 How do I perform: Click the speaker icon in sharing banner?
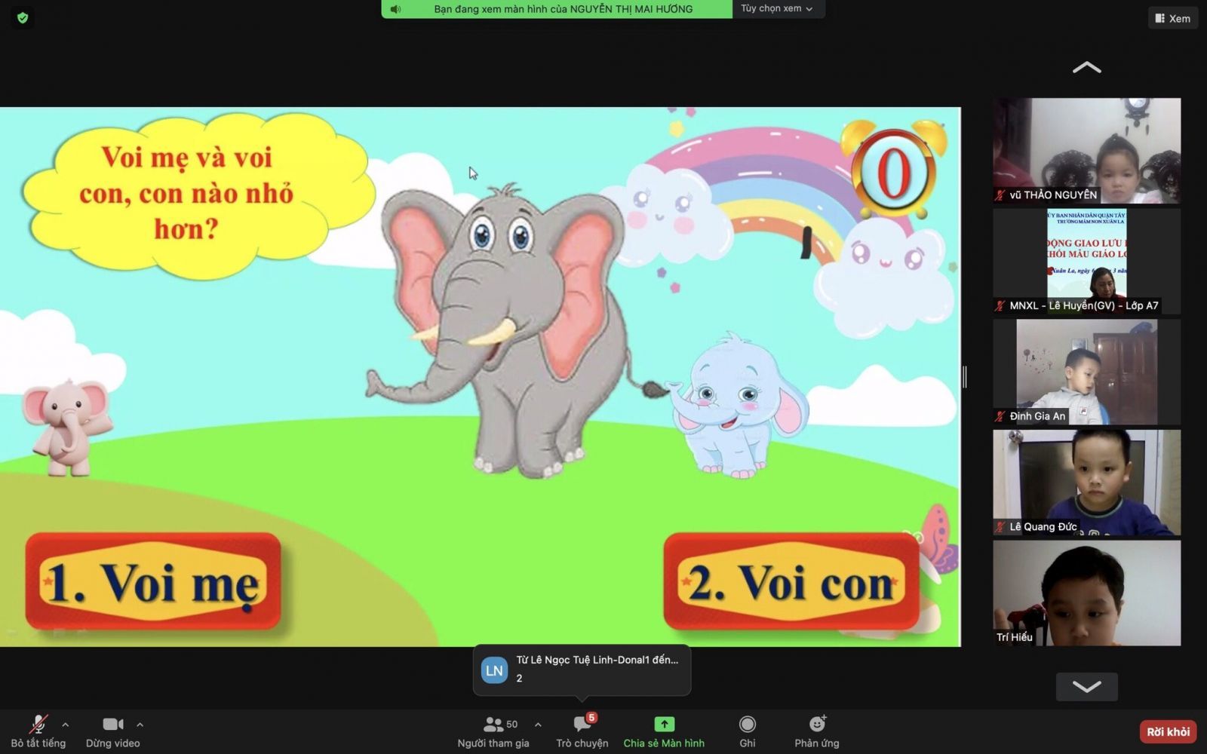pyautogui.click(x=395, y=9)
